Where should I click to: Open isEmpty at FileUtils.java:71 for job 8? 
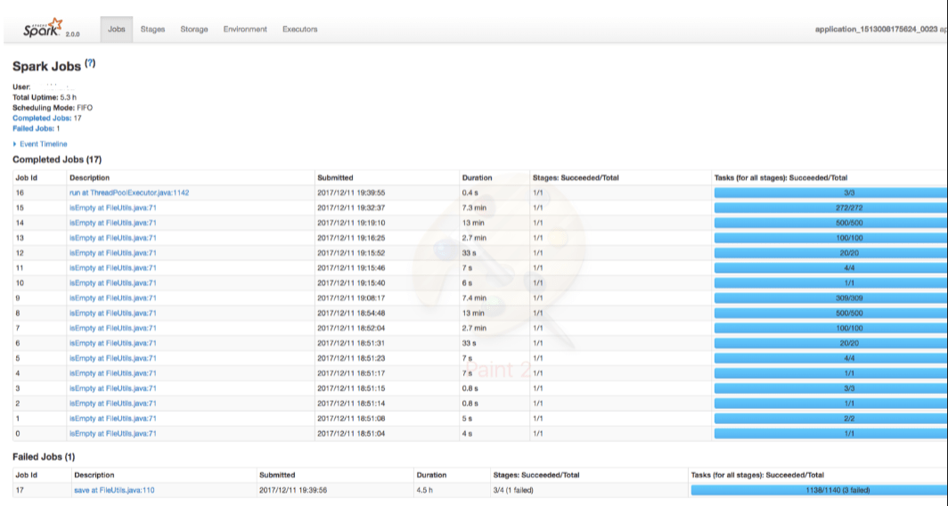pyautogui.click(x=113, y=314)
